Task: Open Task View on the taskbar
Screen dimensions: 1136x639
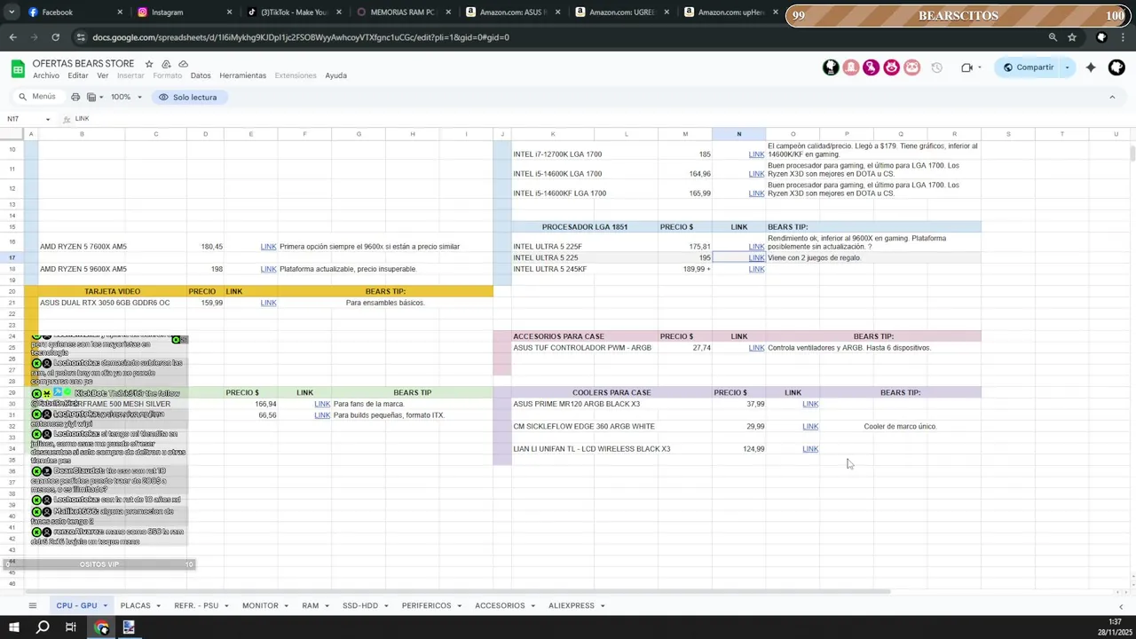Action: pyautogui.click(x=71, y=627)
